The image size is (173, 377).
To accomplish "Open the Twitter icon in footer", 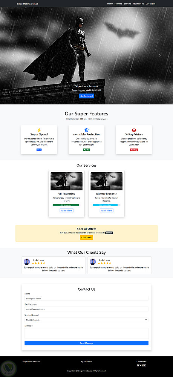I will pos(140,365).
